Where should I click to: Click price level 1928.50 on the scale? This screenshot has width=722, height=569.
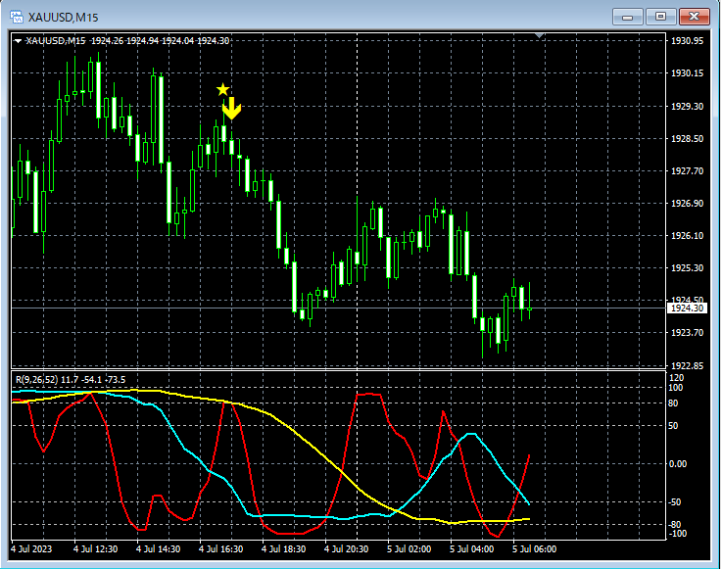(x=687, y=138)
